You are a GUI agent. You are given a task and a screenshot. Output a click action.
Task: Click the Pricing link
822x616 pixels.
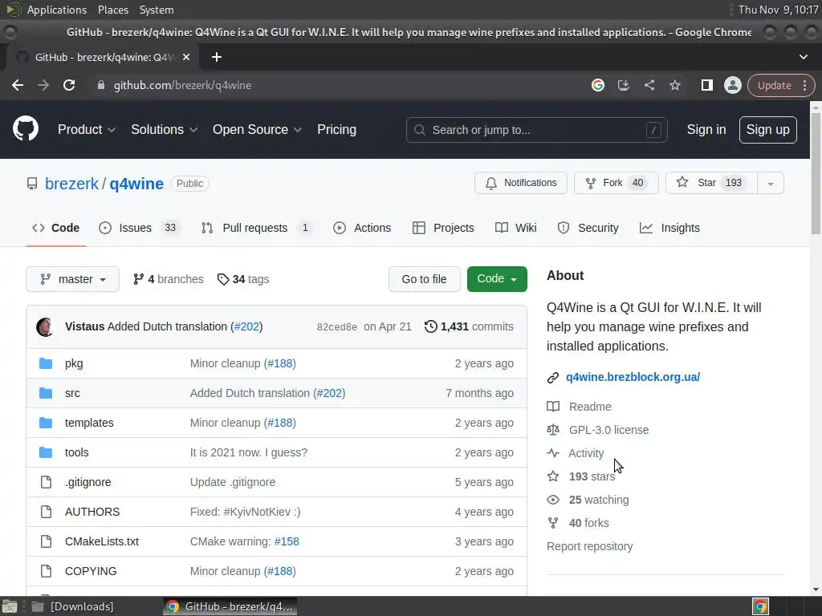tap(336, 129)
